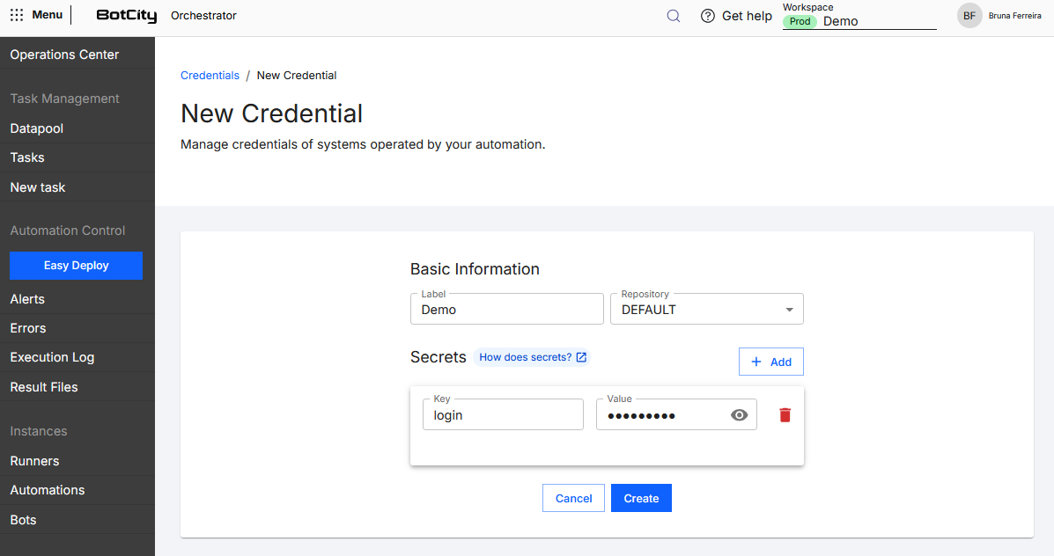Click the BotCity logo

127,16
